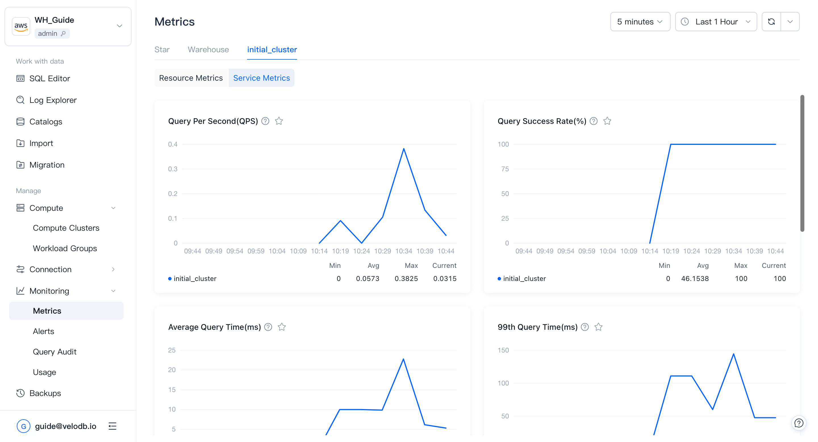Star the Query Success Rate chart
Viewport: 818px width, 442px height.
608,121
